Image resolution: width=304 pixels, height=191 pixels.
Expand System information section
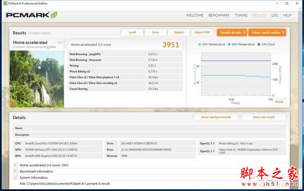tap(15, 177)
